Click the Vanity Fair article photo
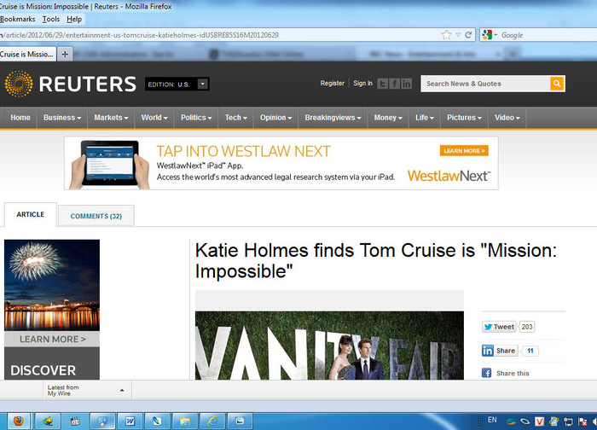This screenshot has width=597, height=430. tap(329, 345)
